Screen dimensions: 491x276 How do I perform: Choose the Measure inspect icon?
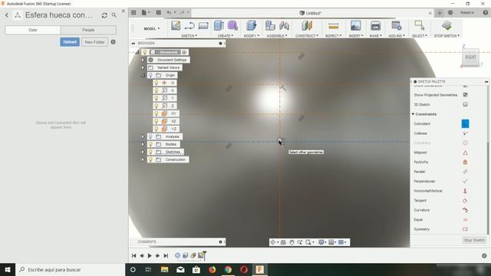[334, 26]
